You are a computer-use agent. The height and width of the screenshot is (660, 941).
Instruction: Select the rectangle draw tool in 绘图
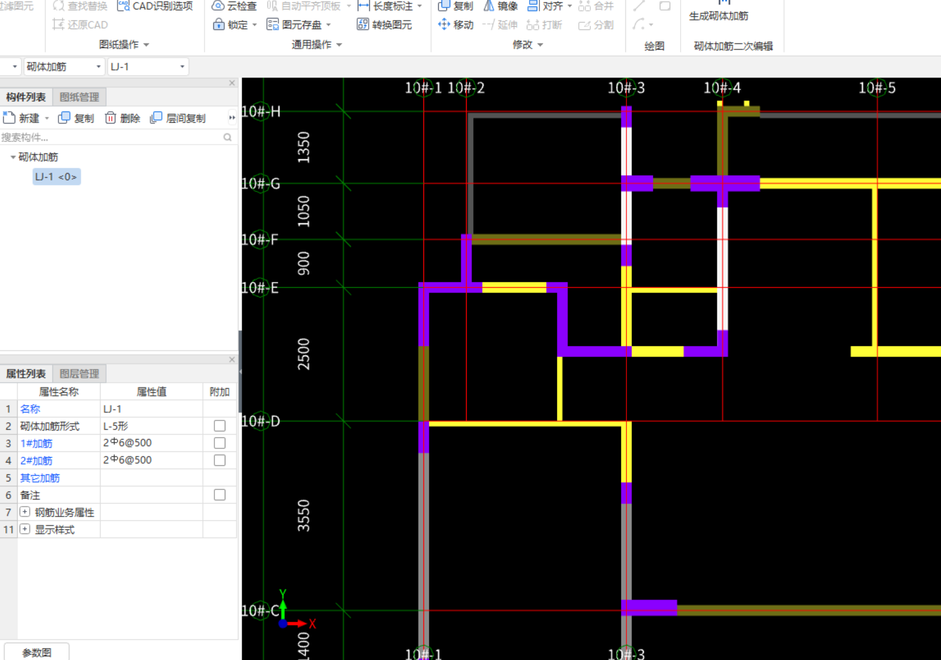pyautogui.click(x=665, y=6)
